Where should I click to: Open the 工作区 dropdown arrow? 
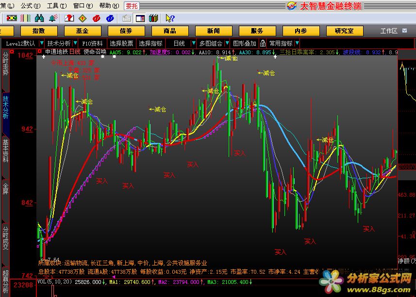coord(404,31)
